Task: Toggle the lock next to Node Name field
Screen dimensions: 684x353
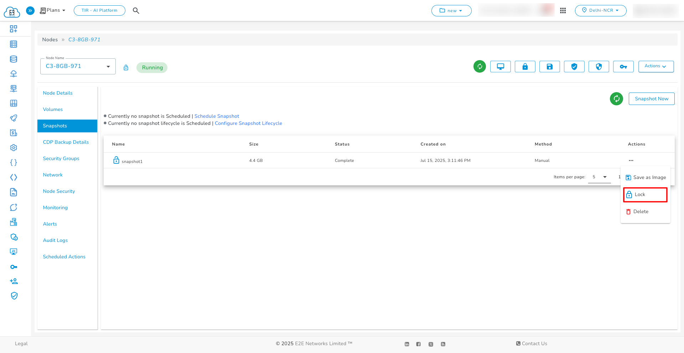Action: point(126,67)
